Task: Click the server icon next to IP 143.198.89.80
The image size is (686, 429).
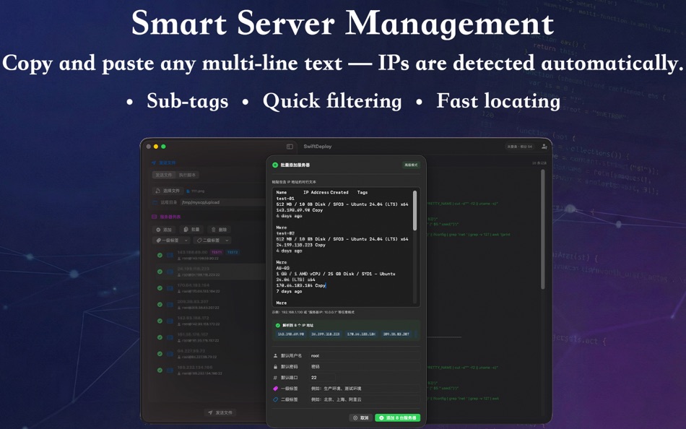Action: pos(169,253)
